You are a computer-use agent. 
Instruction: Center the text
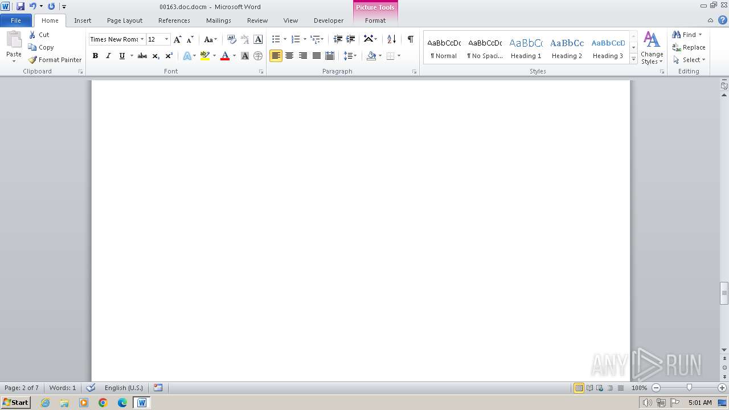289,56
